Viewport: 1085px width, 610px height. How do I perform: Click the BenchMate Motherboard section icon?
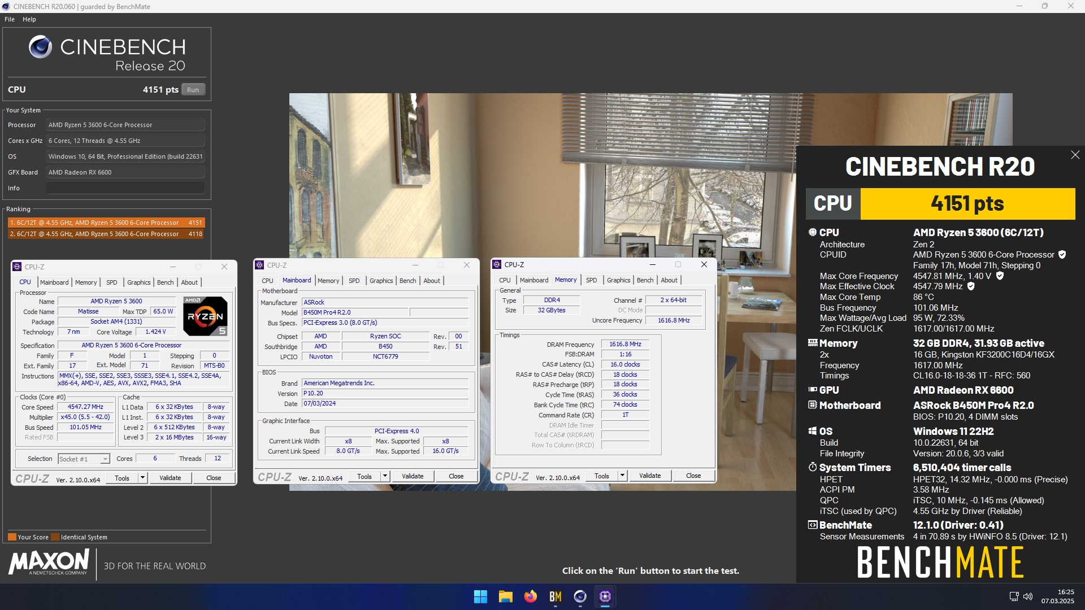[x=813, y=405]
